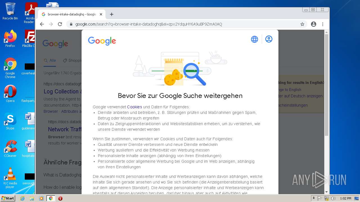Launch Internet Explorer from taskbar

(22, 198)
